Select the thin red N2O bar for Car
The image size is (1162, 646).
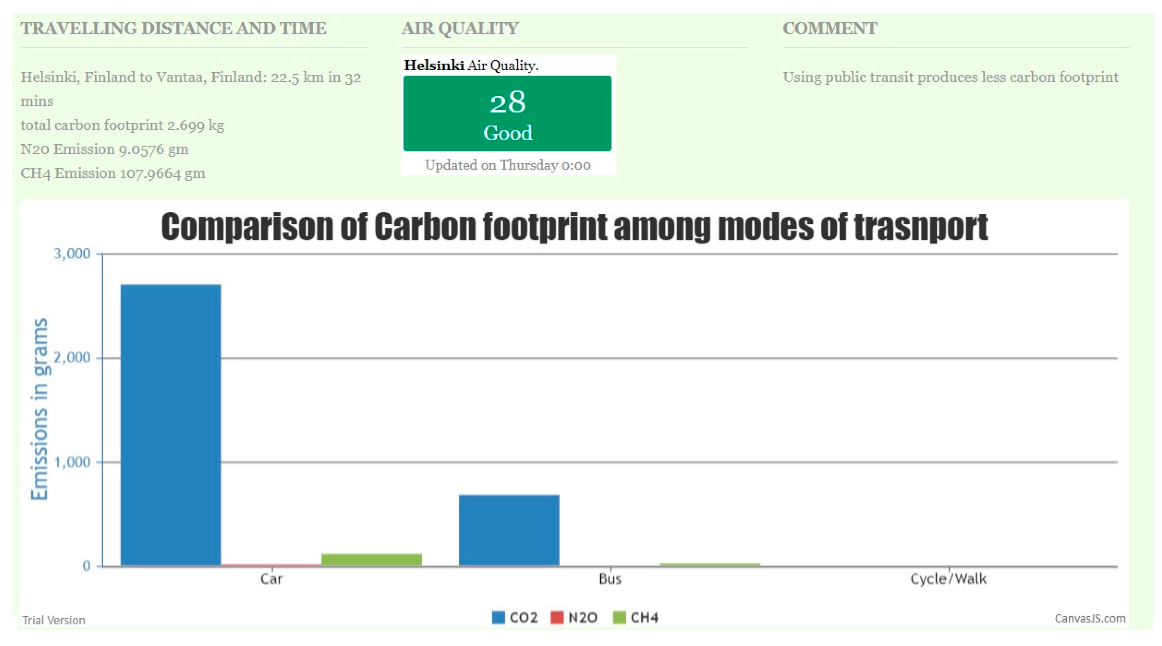pyautogui.click(x=271, y=565)
